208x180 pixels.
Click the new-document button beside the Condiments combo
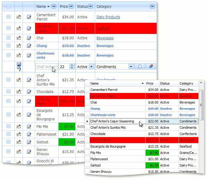[140, 66]
